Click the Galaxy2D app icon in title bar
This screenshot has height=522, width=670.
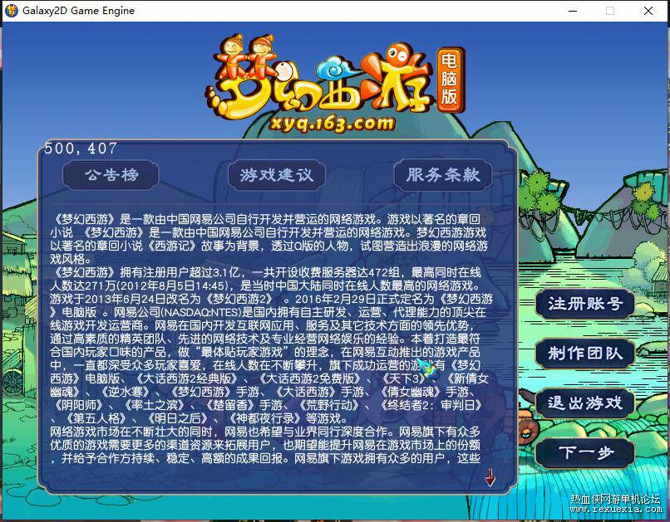11,11
